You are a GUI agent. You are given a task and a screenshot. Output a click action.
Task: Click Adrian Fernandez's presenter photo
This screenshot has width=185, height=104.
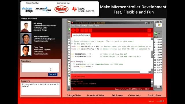26,38
